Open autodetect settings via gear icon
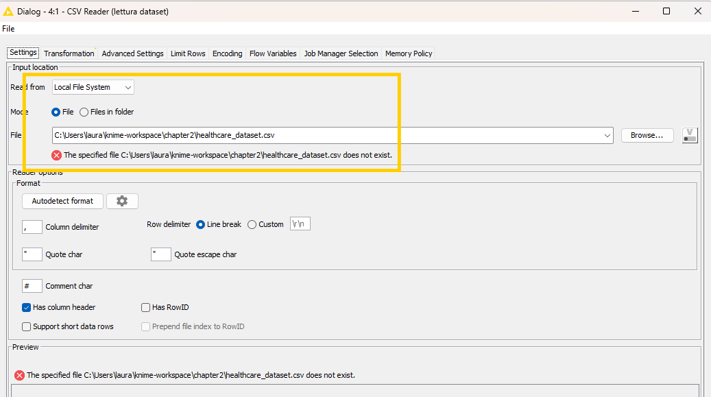The width and height of the screenshot is (711, 397). 122,201
